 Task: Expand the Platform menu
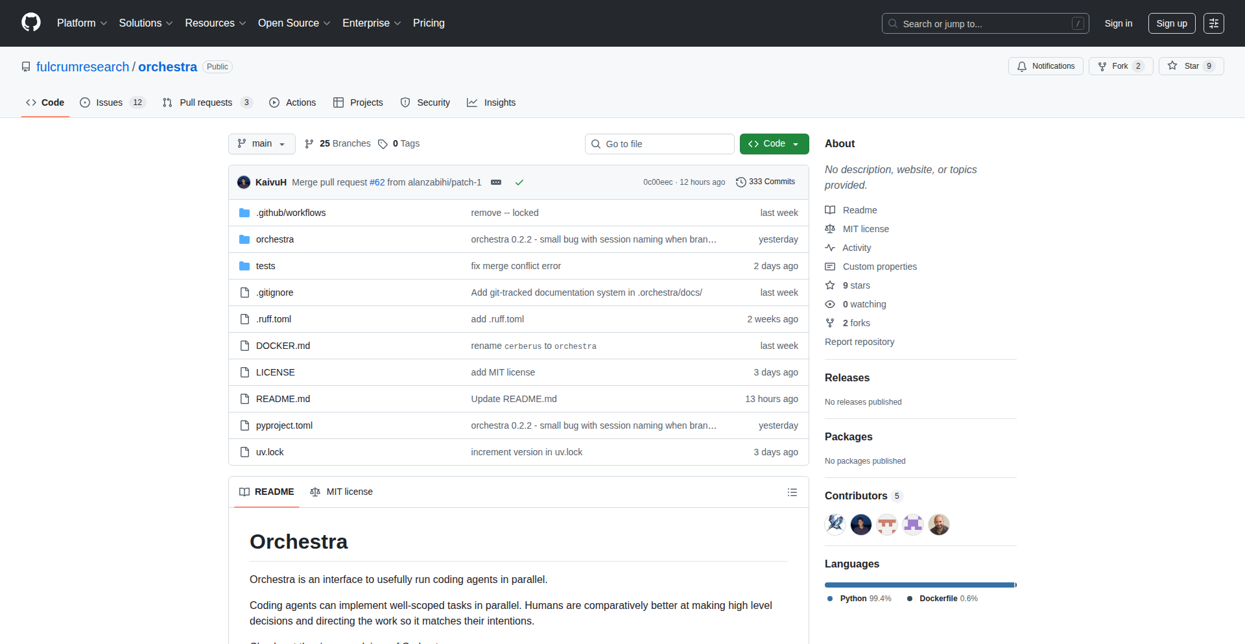[82, 23]
